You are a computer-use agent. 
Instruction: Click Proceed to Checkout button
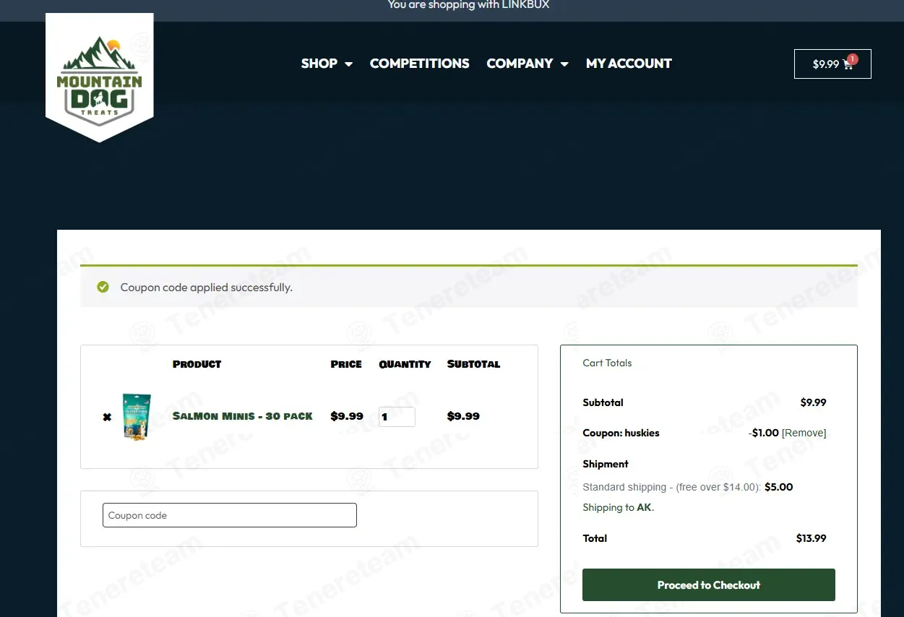coord(709,585)
